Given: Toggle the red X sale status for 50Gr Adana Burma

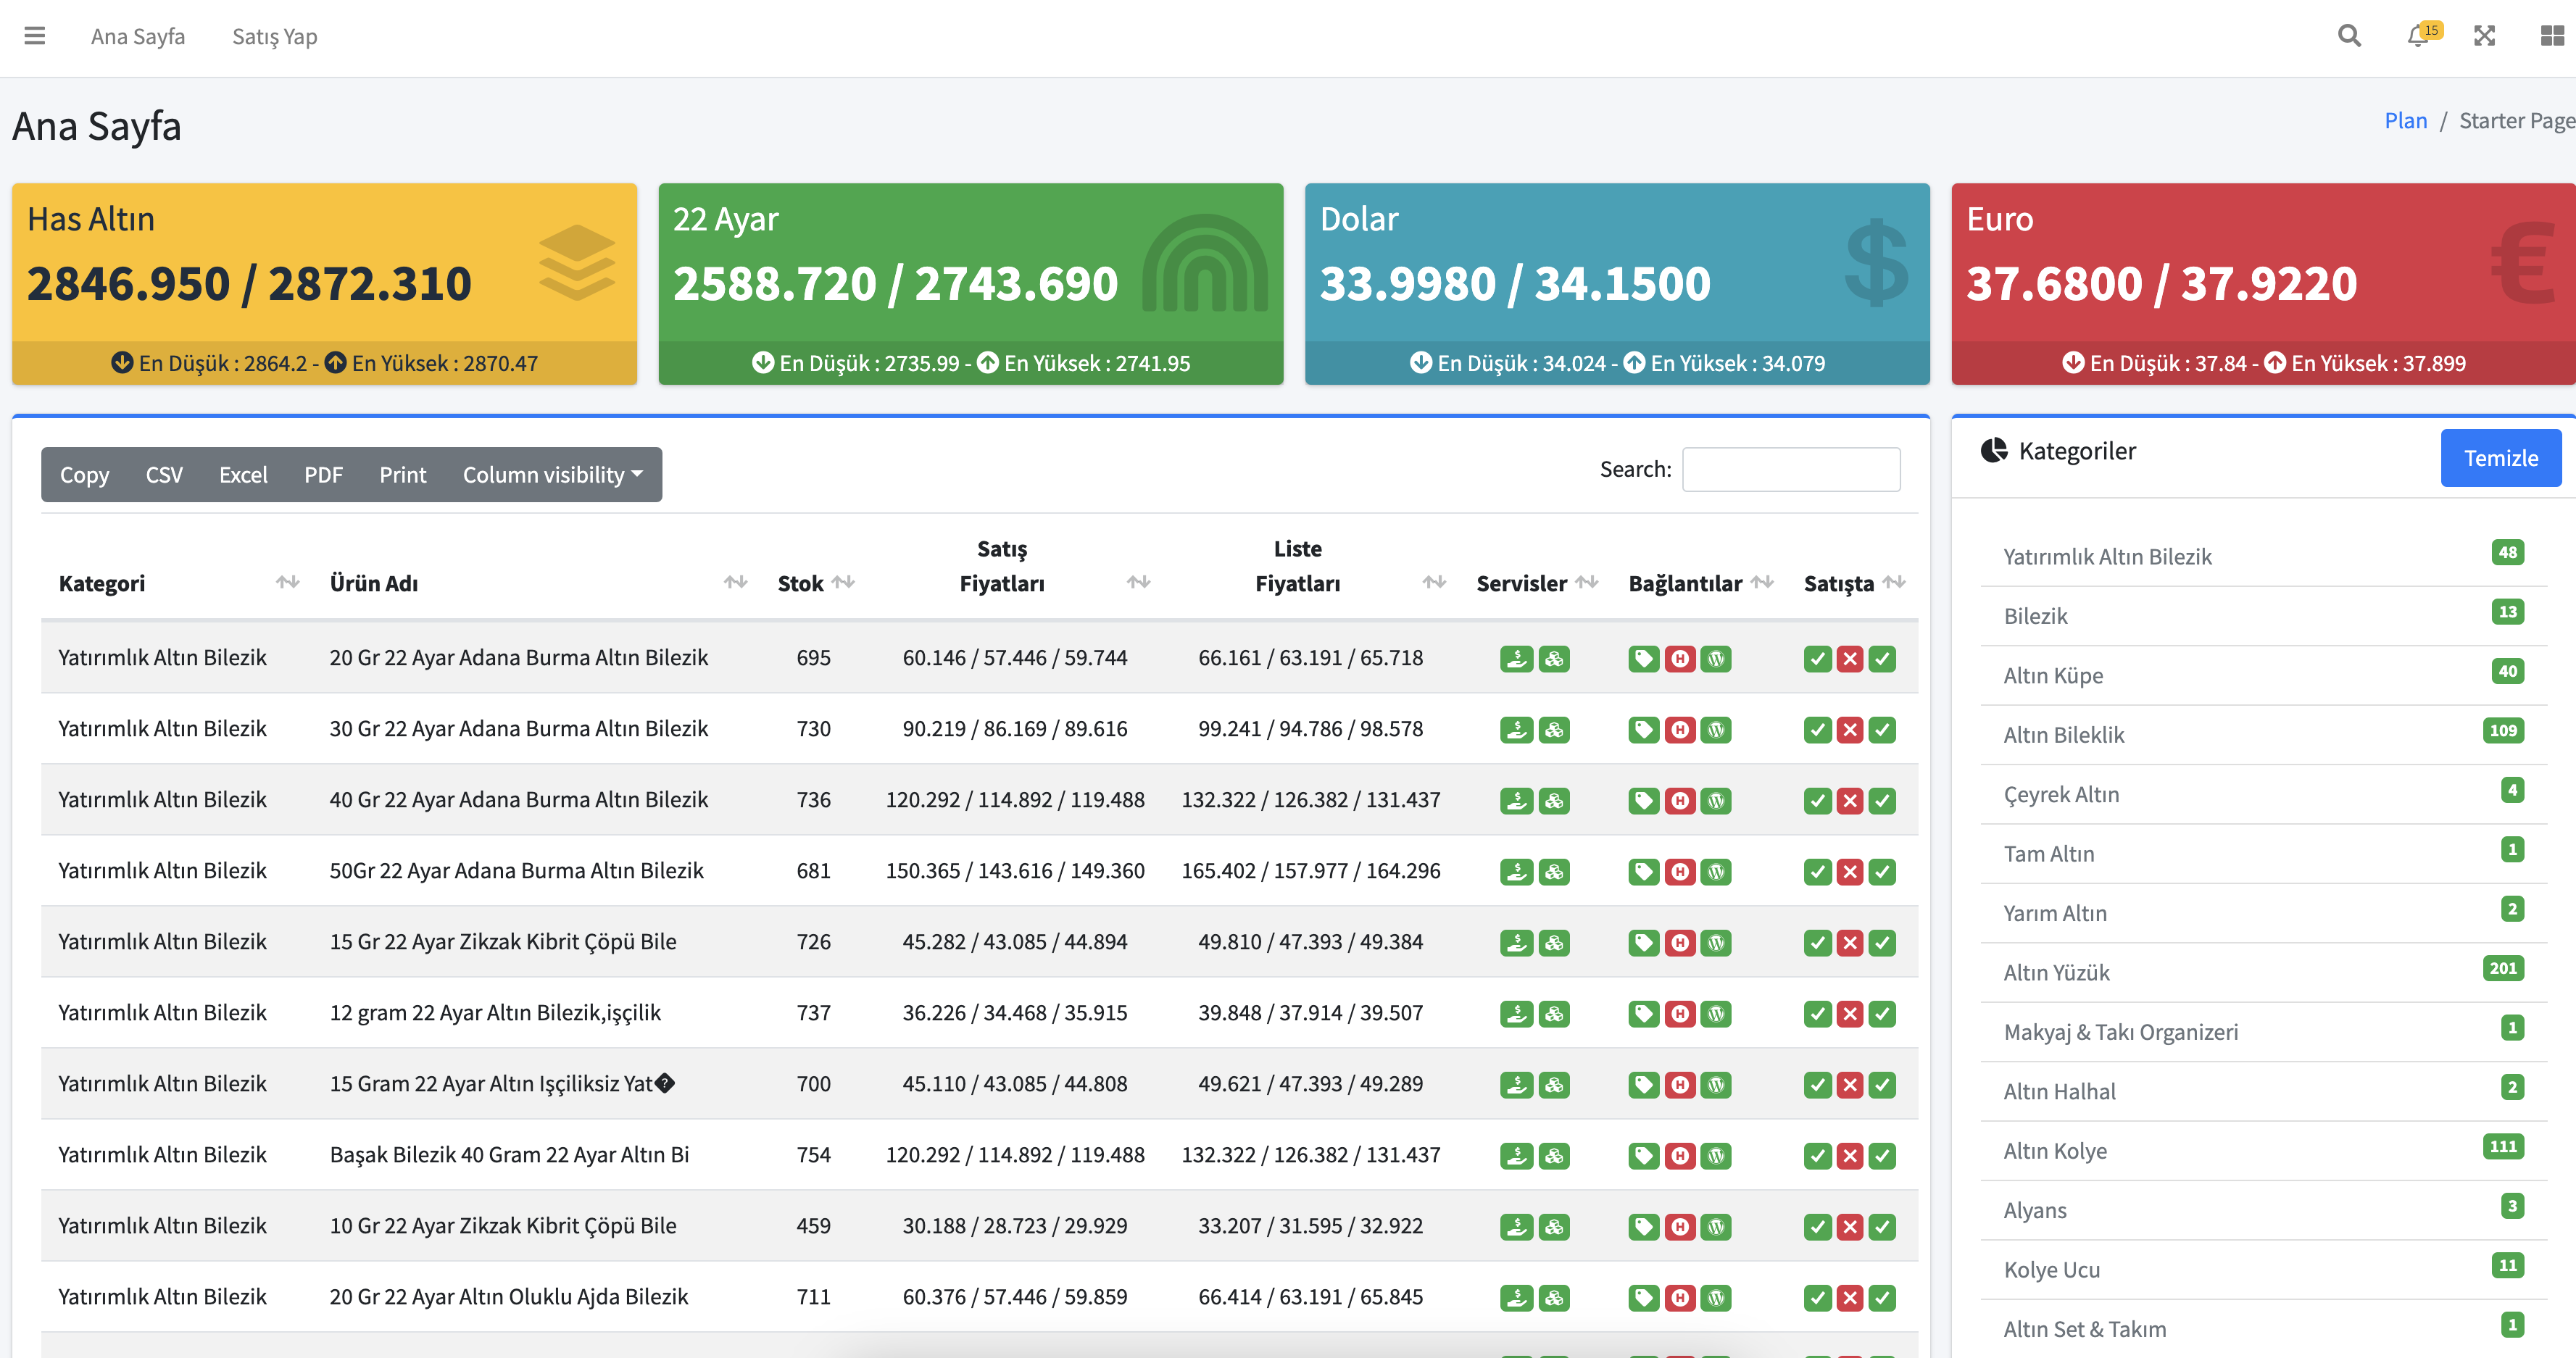Looking at the screenshot, I should coord(1850,872).
